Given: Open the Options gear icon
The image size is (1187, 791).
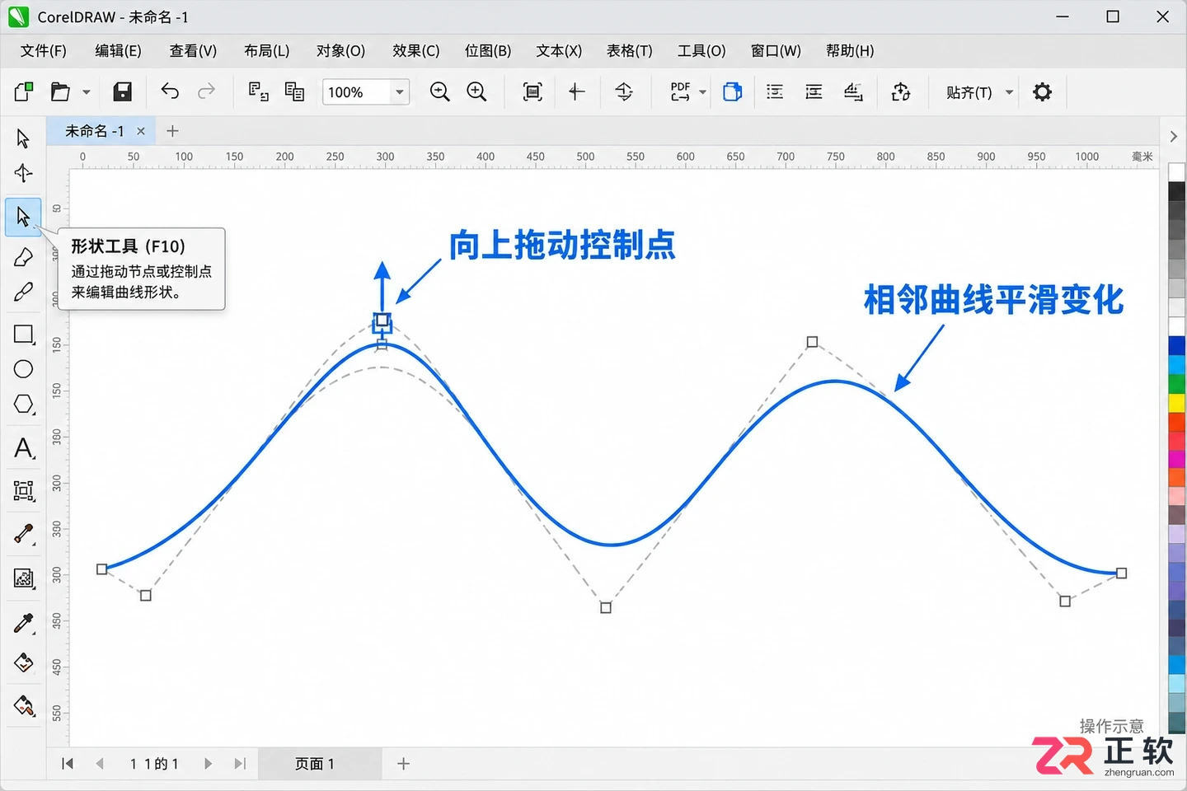Looking at the screenshot, I should [1042, 91].
